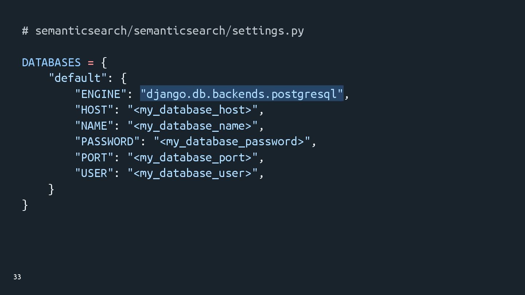Click the "USER" key
The height and width of the screenshot is (295, 525).
94,173
